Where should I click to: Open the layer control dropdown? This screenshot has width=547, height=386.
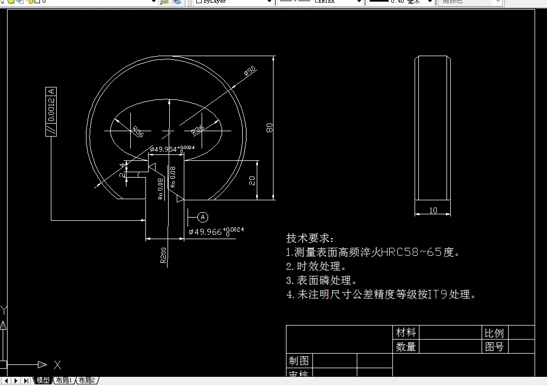pyautogui.click(x=154, y=2)
